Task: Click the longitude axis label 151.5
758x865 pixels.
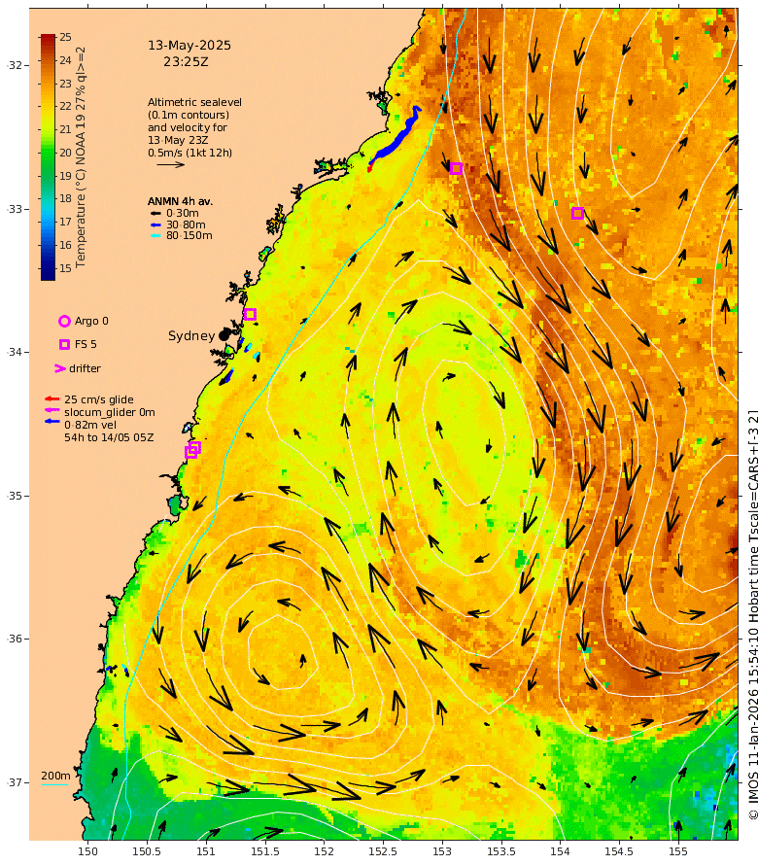Action: [x=264, y=851]
